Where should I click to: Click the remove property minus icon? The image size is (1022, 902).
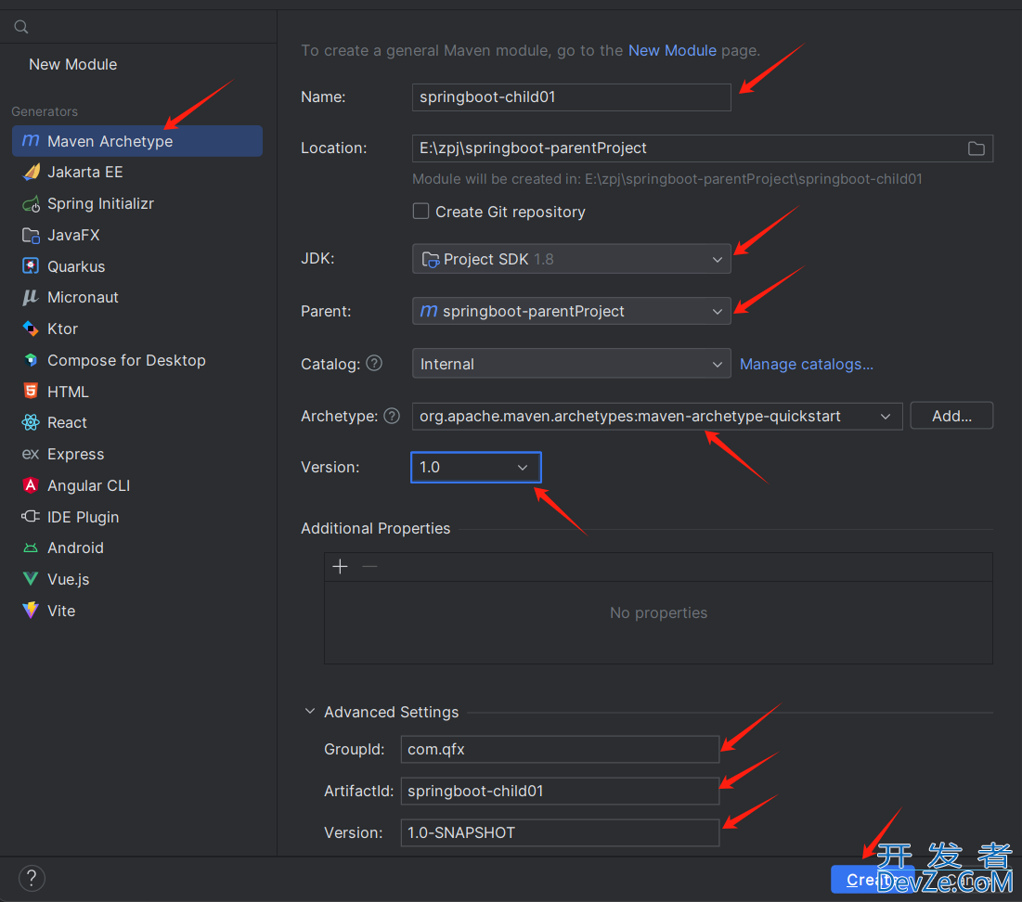coord(369,566)
